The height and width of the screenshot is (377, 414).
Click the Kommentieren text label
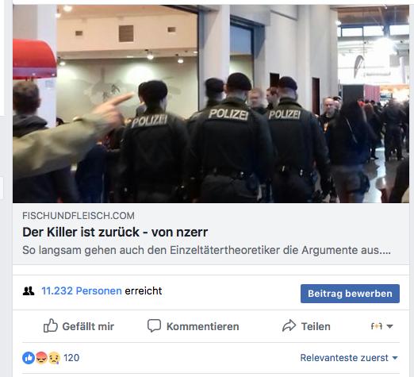pos(203,326)
